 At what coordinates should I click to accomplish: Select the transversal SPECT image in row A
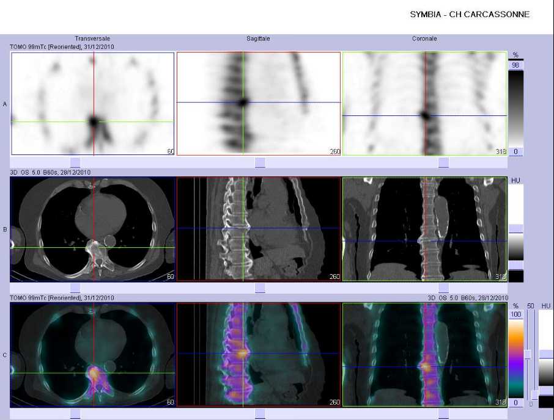[92, 104]
